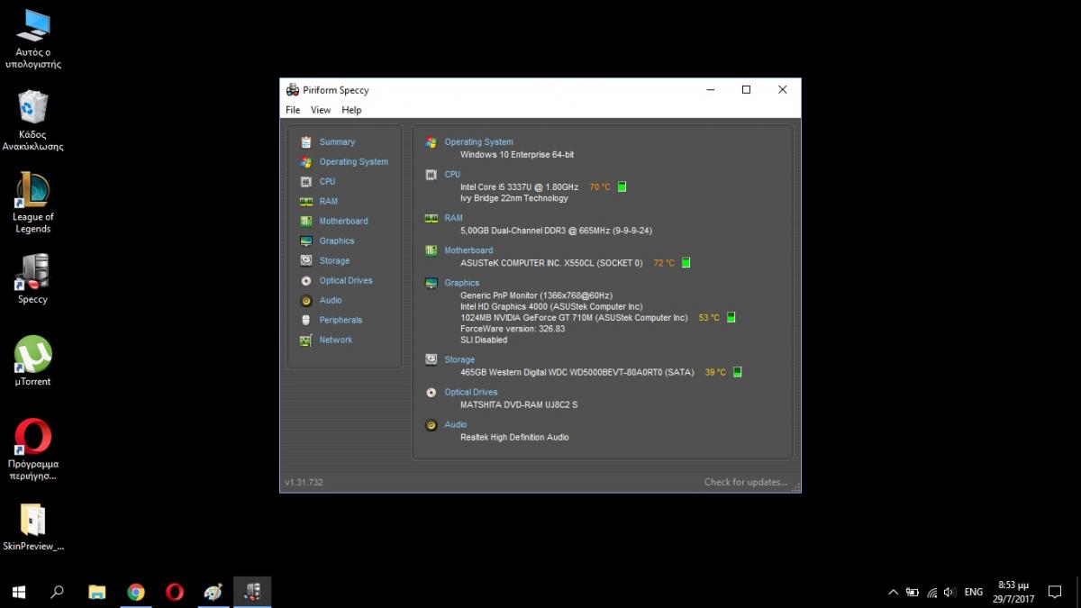This screenshot has width=1081, height=608.
Task: Click the Summary clipboard icon in sidebar
Action: pyautogui.click(x=306, y=142)
